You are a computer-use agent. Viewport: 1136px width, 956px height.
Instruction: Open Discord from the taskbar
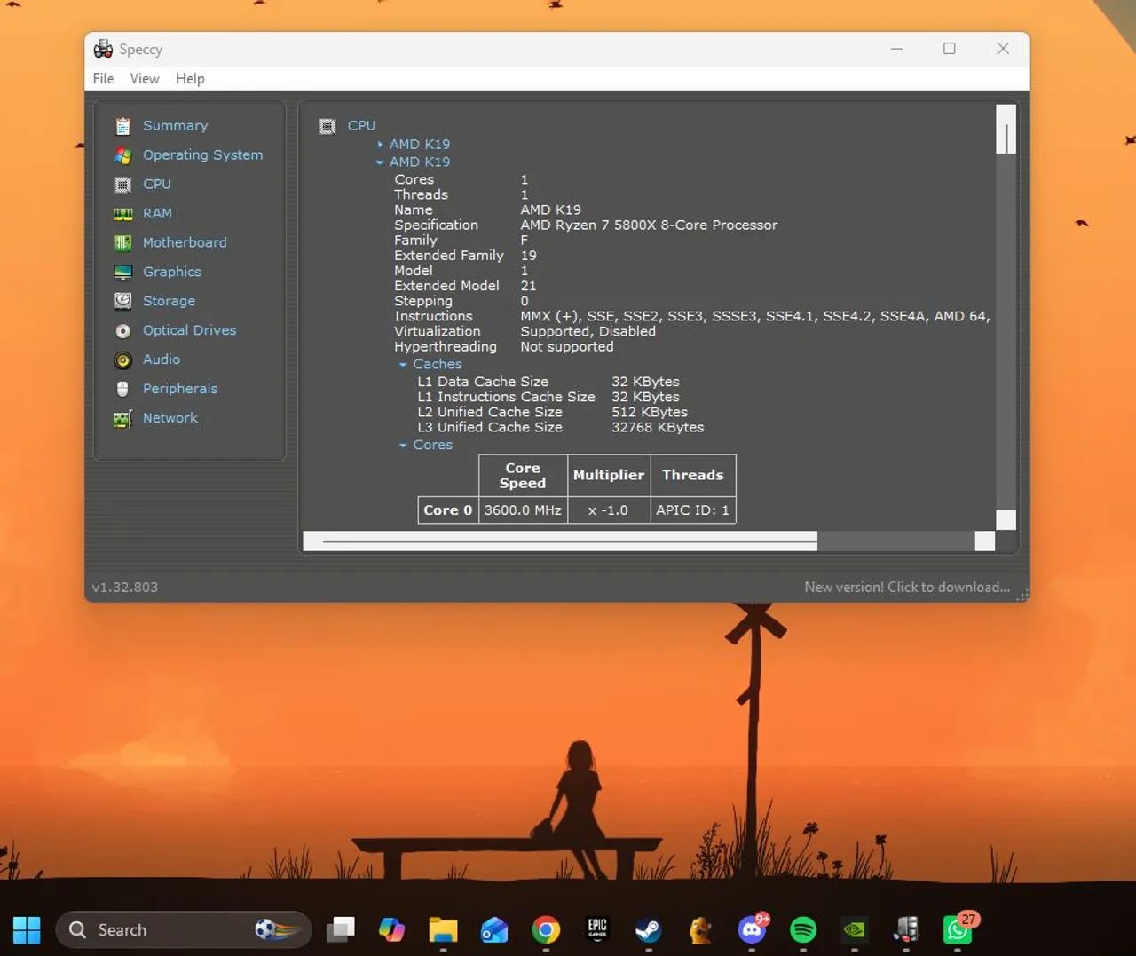tap(752, 929)
